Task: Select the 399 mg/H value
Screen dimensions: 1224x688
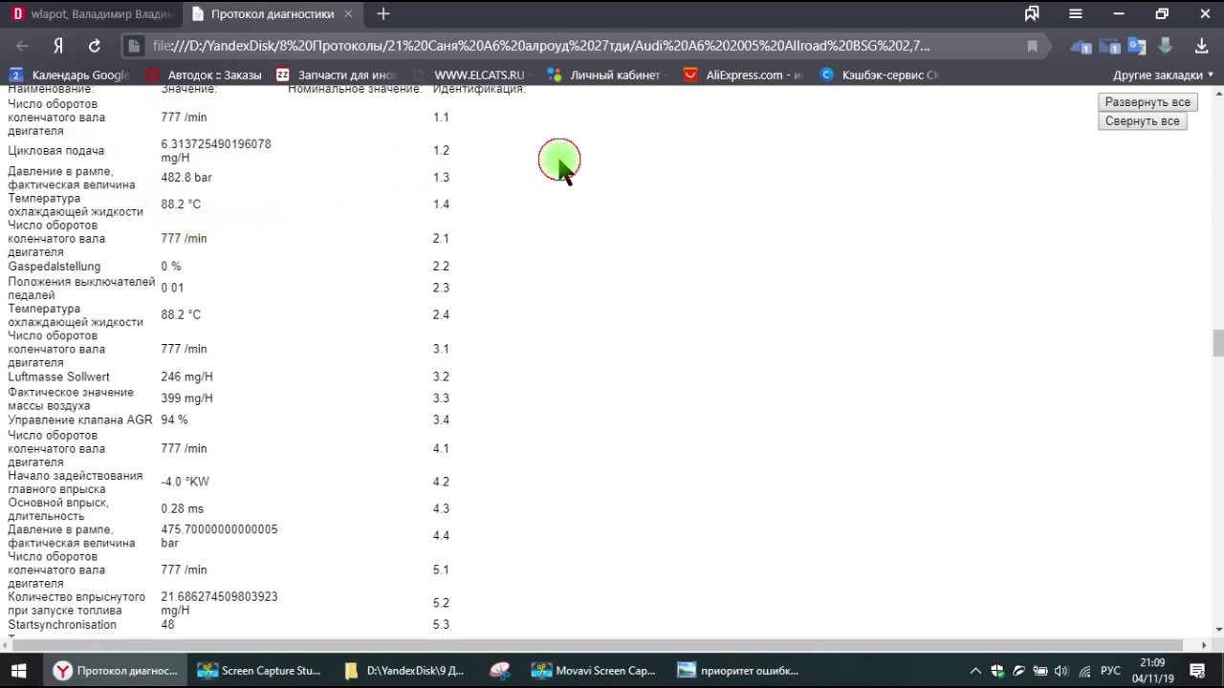Action: pyautogui.click(x=187, y=398)
